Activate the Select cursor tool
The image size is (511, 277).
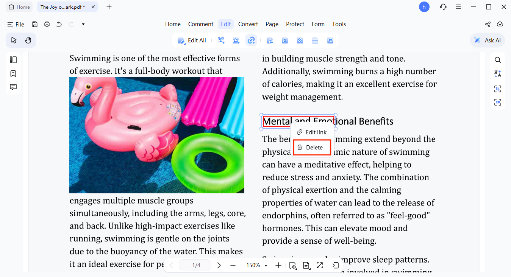point(14,40)
